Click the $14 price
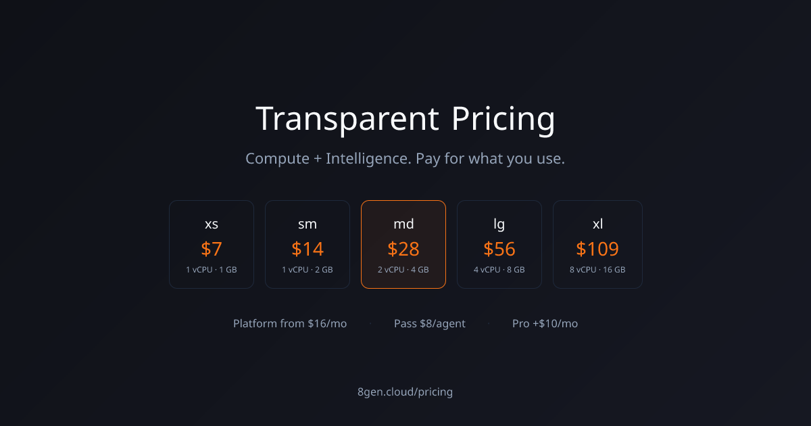The width and height of the screenshot is (811, 426). pyautogui.click(x=308, y=249)
